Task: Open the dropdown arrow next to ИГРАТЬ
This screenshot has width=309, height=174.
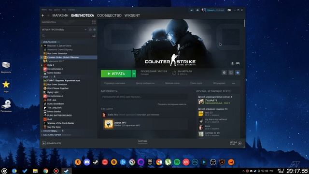Action: pos(134,73)
